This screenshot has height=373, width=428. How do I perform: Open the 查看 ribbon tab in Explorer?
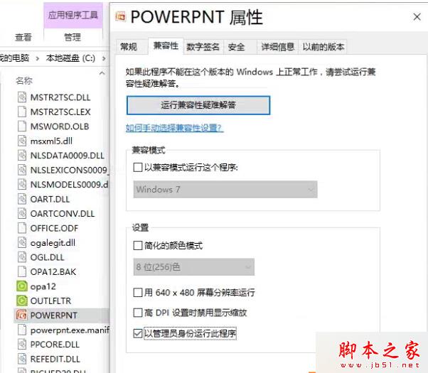point(23,37)
